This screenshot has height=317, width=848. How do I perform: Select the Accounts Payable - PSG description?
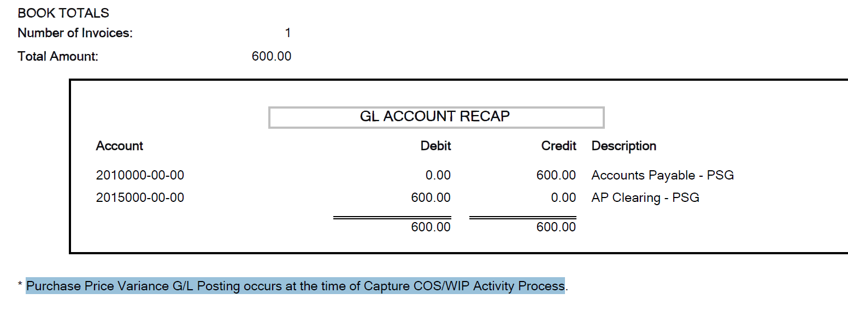[663, 175]
